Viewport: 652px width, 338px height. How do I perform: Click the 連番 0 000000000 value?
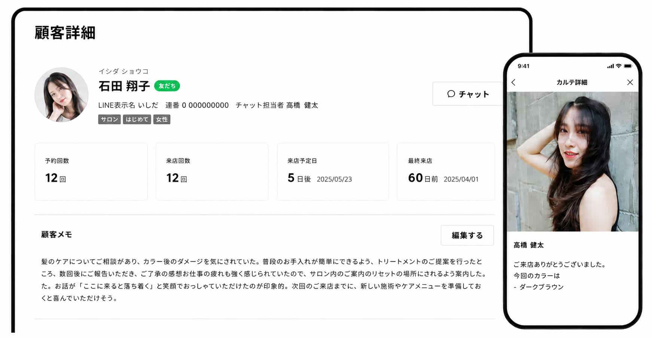click(x=197, y=105)
